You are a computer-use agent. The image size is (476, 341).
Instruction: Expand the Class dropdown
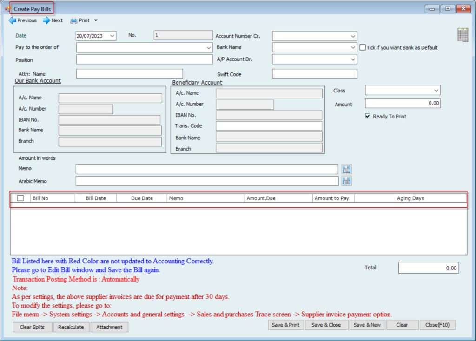point(436,90)
